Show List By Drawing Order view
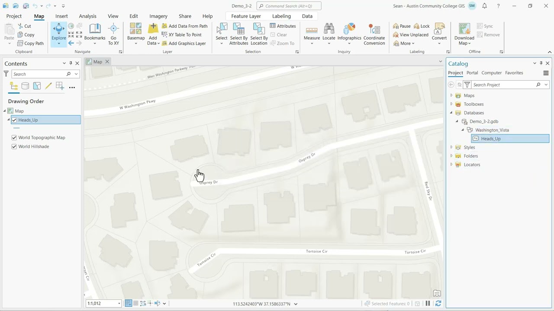 point(13,86)
